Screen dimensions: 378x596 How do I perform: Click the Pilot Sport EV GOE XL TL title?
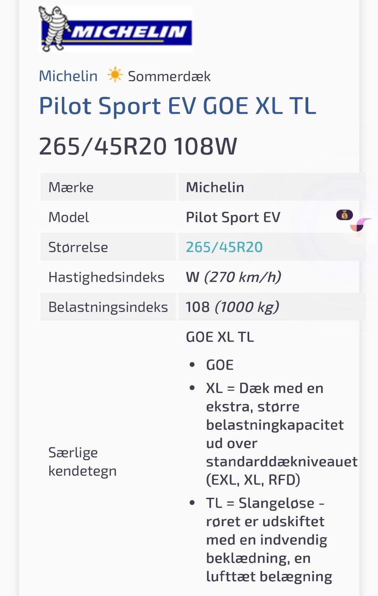[x=177, y=106]
